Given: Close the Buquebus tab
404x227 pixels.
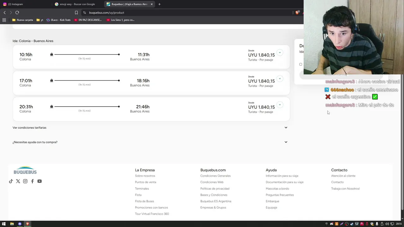Looking at the screenshot, I should click(151, 4).
